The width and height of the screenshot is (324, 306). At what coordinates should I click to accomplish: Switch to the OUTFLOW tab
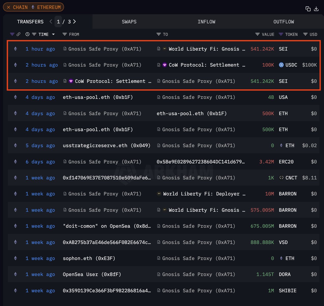[x=283, y=22]
